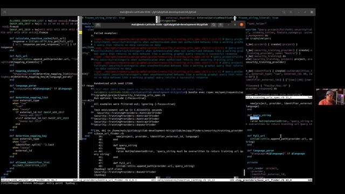Click 'def mapping_elements' in the left editor pane

[x=24, y=71]
